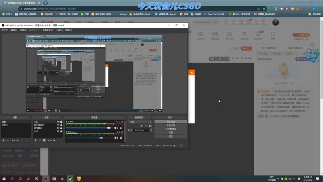Click the Douyu user avatar
The image size is (323, 182).
(x=275, y=22)
